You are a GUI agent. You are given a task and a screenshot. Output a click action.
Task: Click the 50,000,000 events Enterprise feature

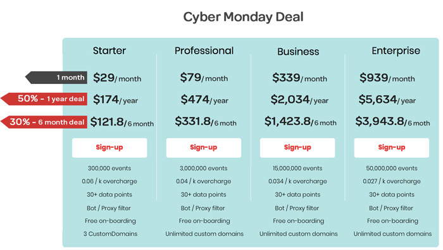(x=392, y=169)
